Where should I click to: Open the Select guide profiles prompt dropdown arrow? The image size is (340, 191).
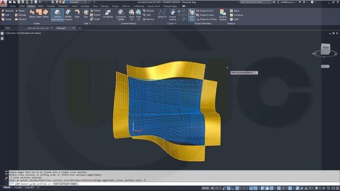tap(257, 73)
